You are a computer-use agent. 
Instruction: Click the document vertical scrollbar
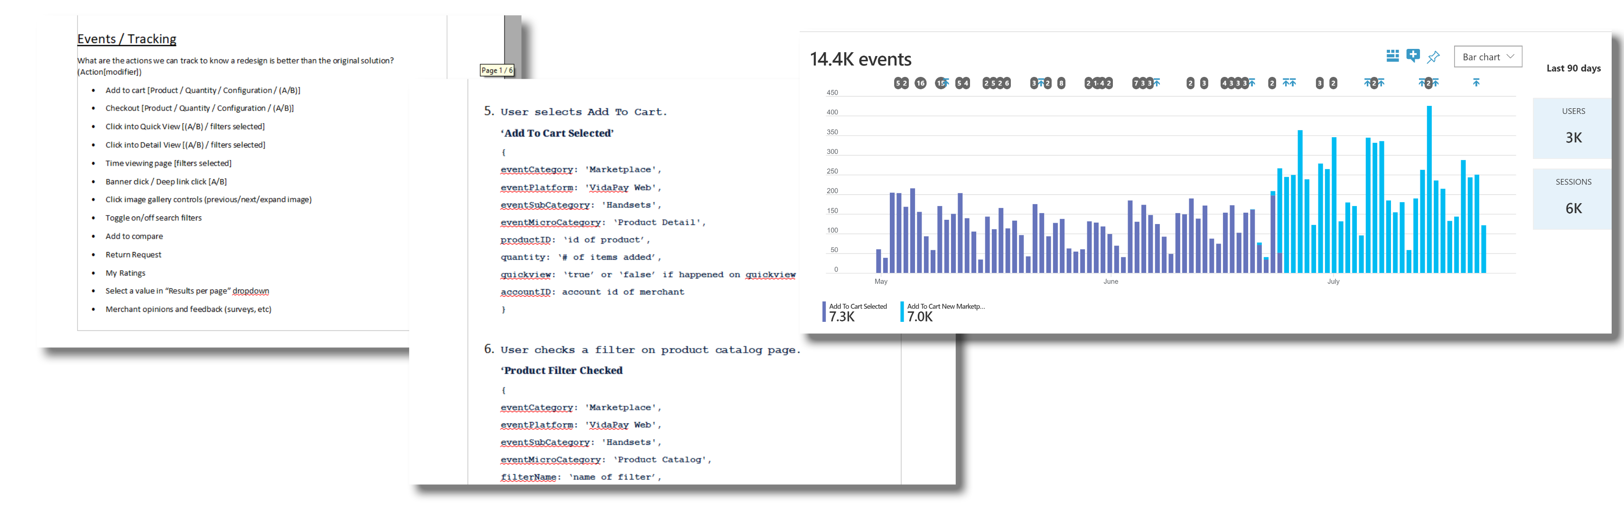(513, 38)
